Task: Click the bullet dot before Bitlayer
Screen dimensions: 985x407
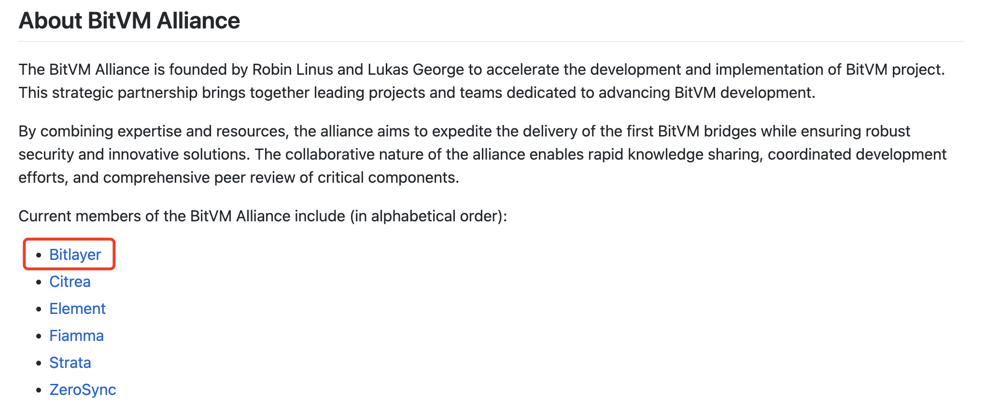Action: pos(39,255)
